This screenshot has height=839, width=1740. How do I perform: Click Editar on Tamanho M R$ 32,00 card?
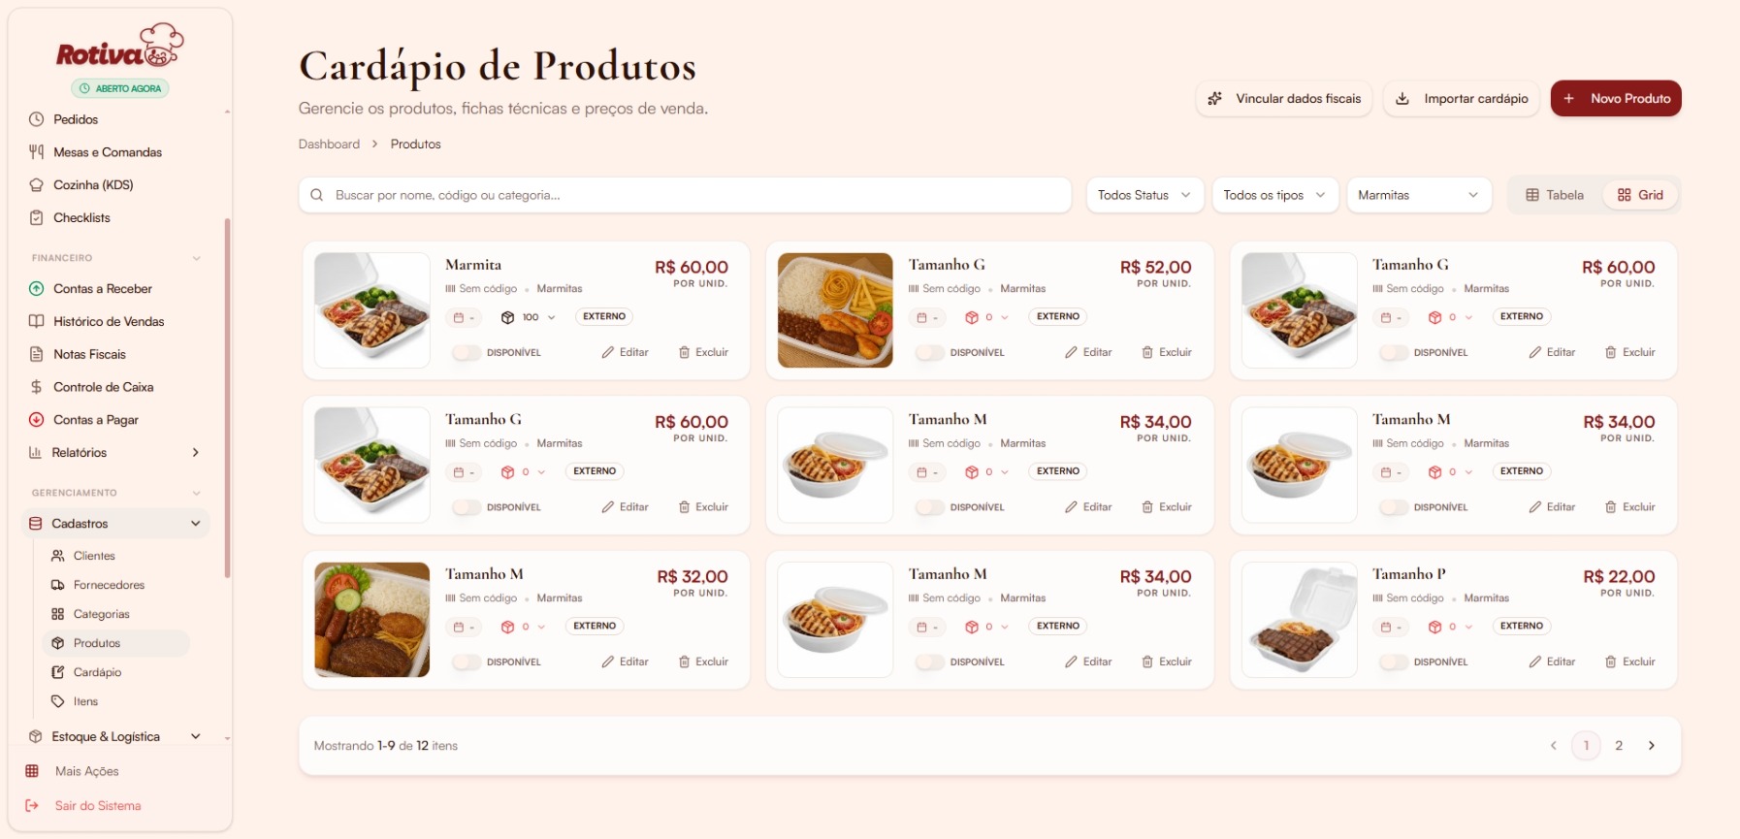pyautogui.click(x=625, y=662)
